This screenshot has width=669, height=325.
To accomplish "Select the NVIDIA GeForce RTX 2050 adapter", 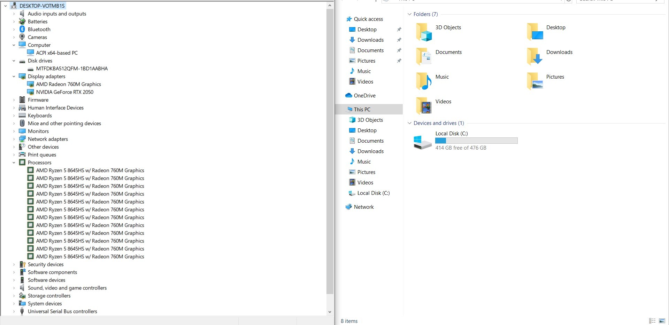I will pyautogui.click(x=65, y=92).
